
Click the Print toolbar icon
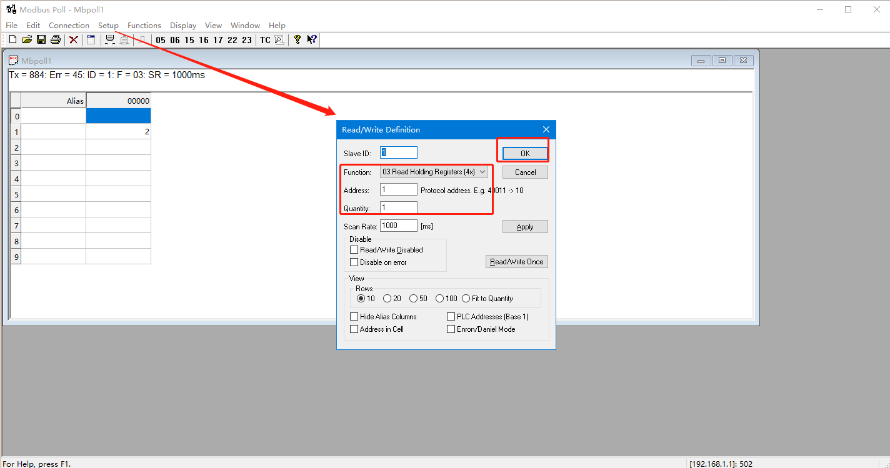point(56,40)
